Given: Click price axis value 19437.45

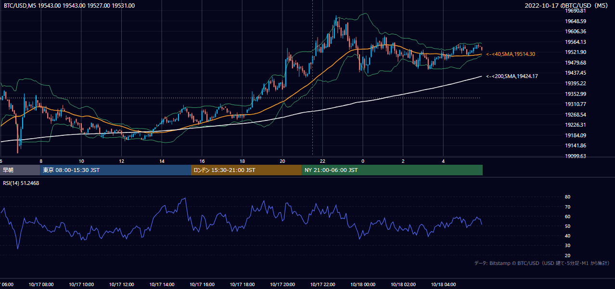Looking at the screenshot, I should pyautogui.click(x=576, y=73).
